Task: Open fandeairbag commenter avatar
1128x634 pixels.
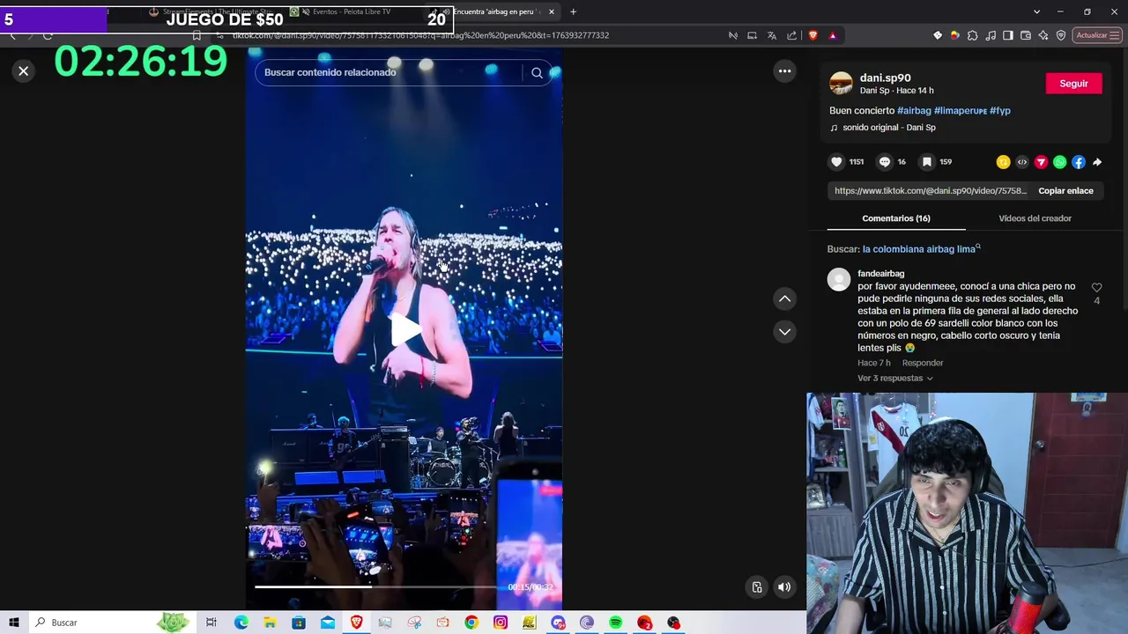Action: click(839, 280)
